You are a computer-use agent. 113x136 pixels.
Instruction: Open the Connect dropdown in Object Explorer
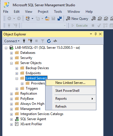12,41
